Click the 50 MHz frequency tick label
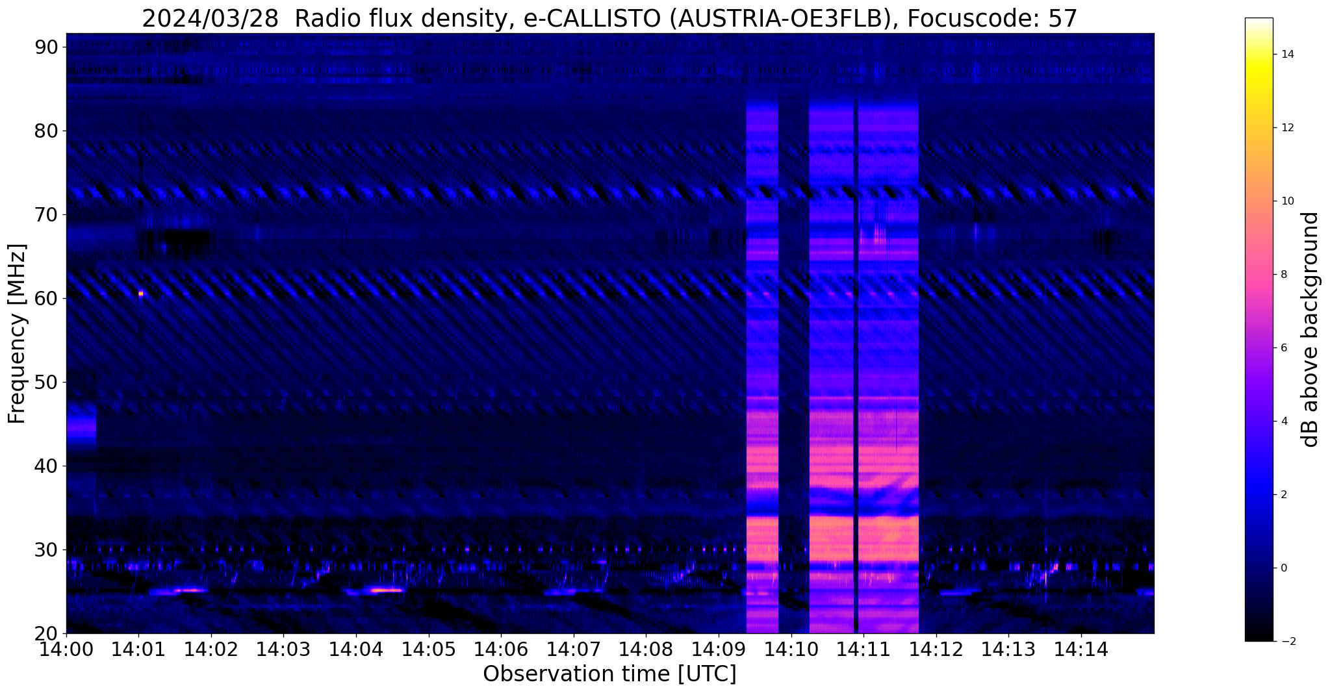Viewport: 1330px width, 693px height. coord(46,382)
